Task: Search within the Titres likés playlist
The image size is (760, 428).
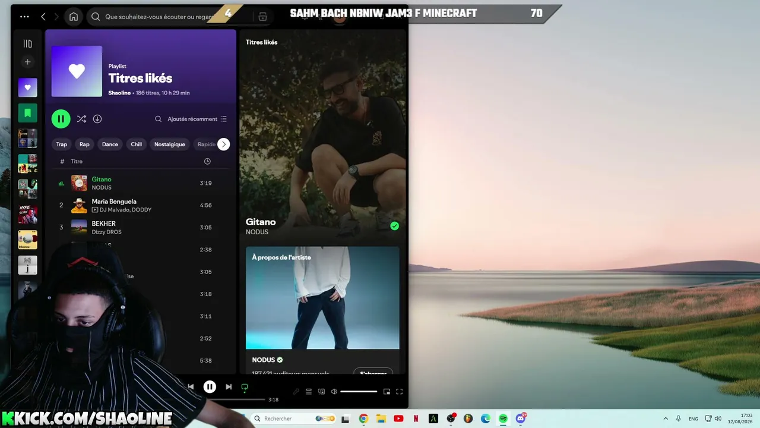Action: (158, 119)
